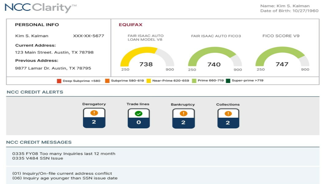The width and height of the screenshot is (328, 184).
Task: Click the Too many Inquiries credit message
Action: (64, 154)
